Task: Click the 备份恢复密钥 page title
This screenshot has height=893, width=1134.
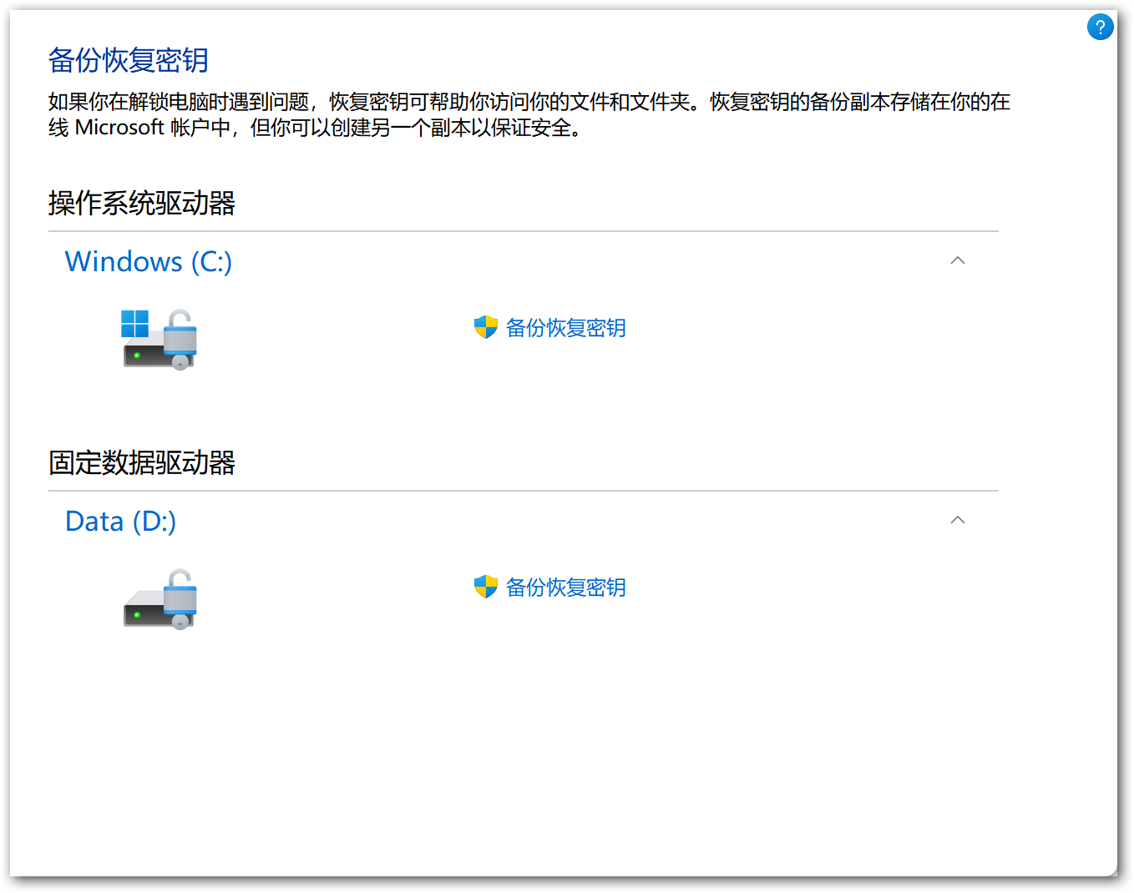Action: pos(128,60)
